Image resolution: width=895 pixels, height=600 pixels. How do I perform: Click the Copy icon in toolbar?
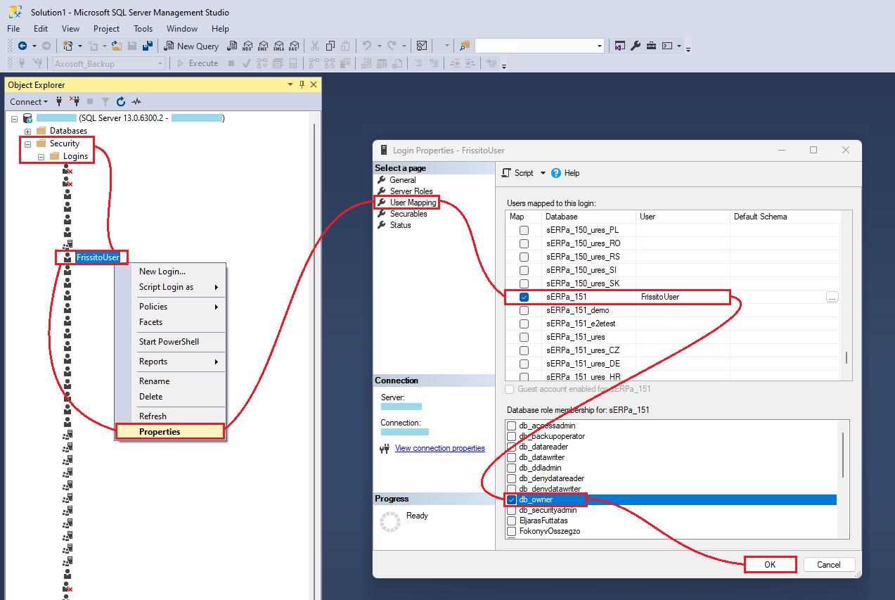[x=330, y=46]
